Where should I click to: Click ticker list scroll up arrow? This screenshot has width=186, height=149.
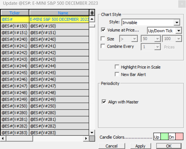click(x=92, y=19)
